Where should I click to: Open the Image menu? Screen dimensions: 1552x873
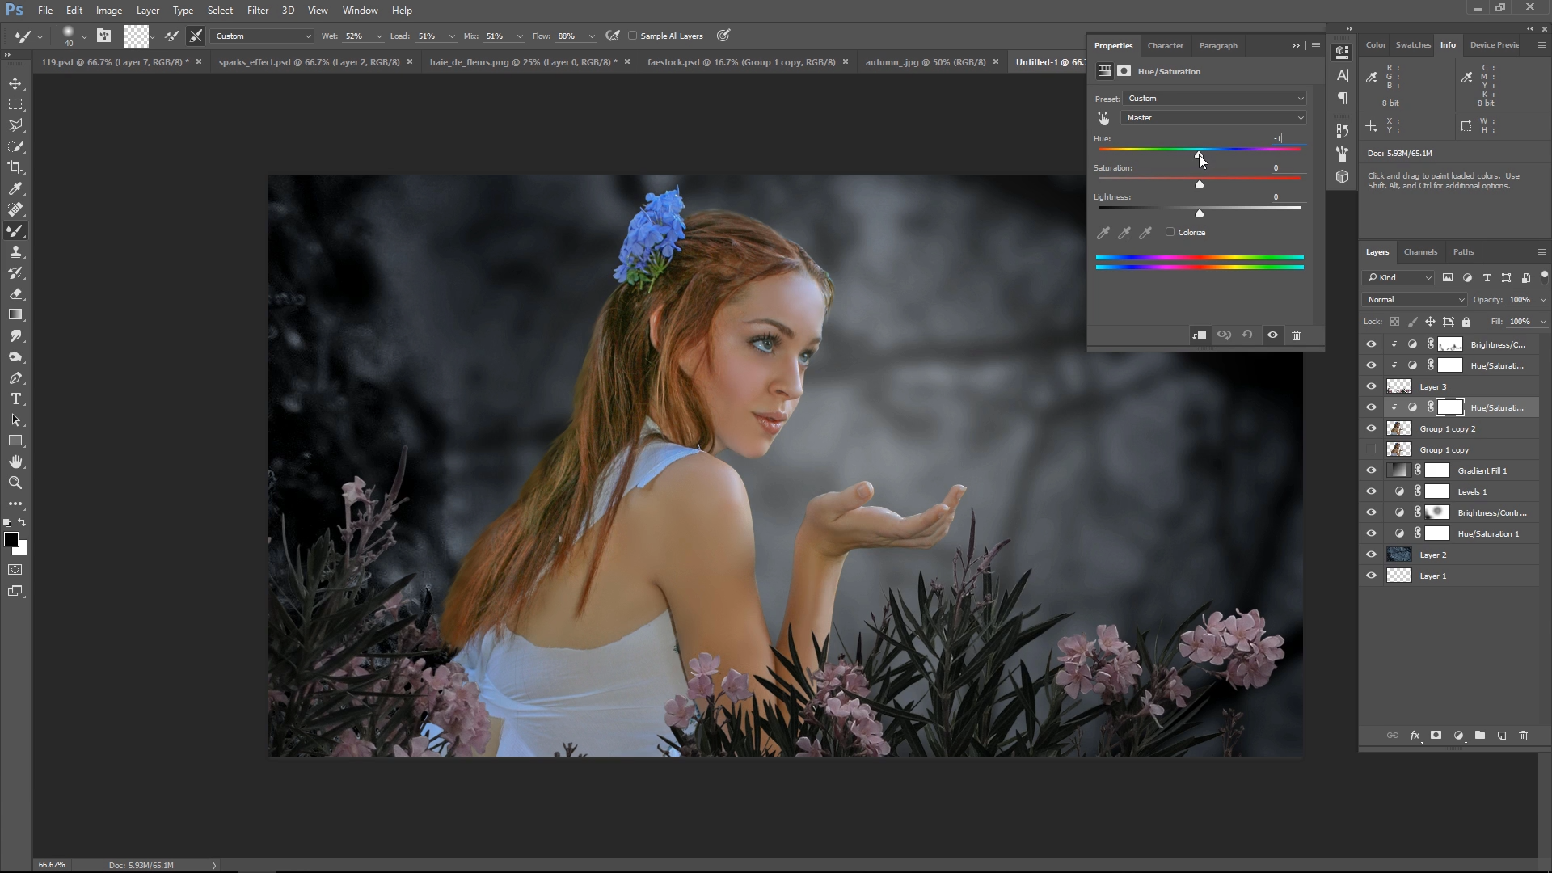coord(109,11)
